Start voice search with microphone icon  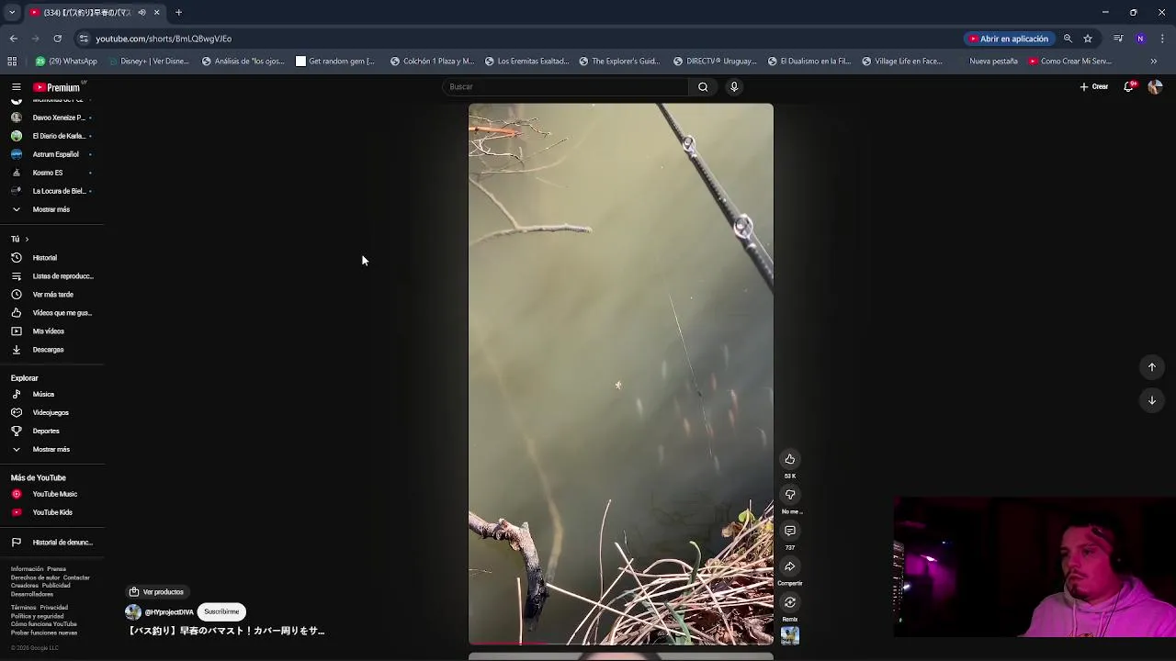[x=734, y=86]
